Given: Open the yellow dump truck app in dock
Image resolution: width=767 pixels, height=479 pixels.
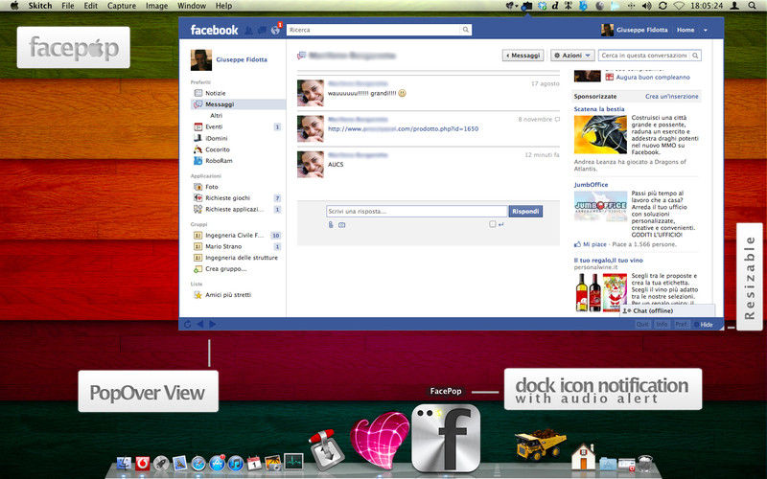Looking at the screenshot, I should (x=541, y=444).
